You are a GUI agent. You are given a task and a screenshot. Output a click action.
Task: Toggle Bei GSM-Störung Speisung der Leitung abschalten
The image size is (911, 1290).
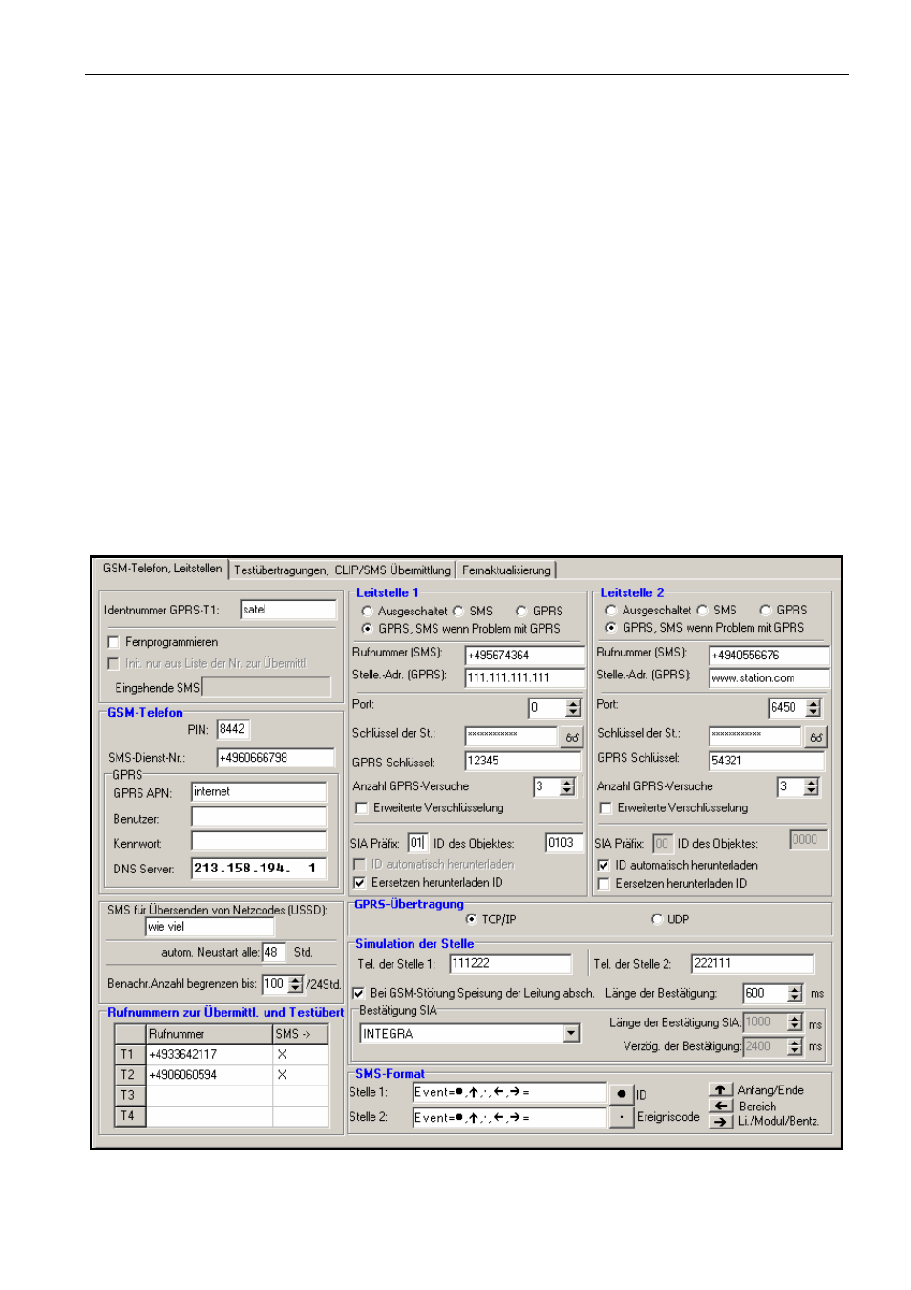[x=359, y=994]
